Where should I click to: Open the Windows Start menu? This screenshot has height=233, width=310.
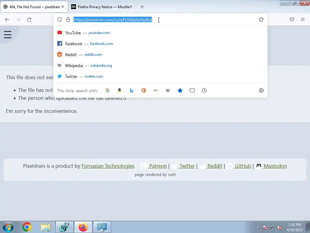point(8,227)
